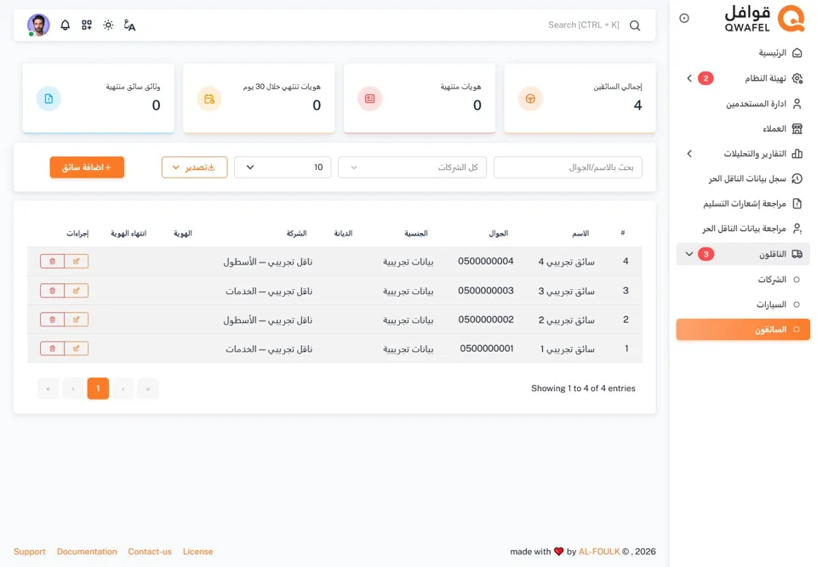Edit driver سائق تجريبي 4
817x567 pixels.
[76, 261]
